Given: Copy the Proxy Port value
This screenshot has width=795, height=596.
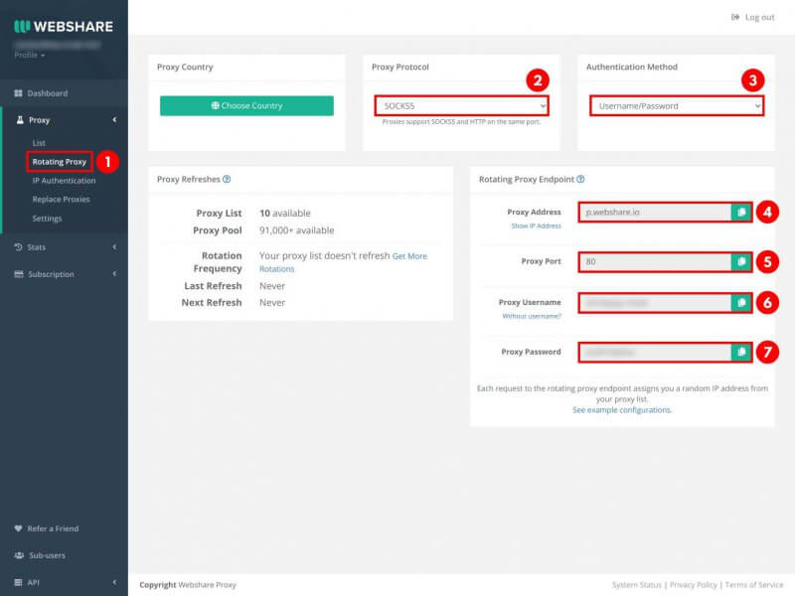Looking at the screenshot, I should (x=741, y=261).
